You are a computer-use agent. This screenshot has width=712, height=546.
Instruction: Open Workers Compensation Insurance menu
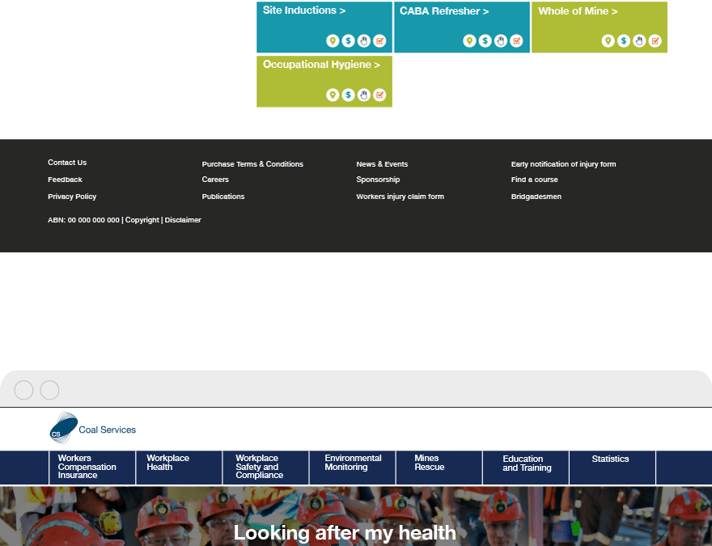coord(92,468)
